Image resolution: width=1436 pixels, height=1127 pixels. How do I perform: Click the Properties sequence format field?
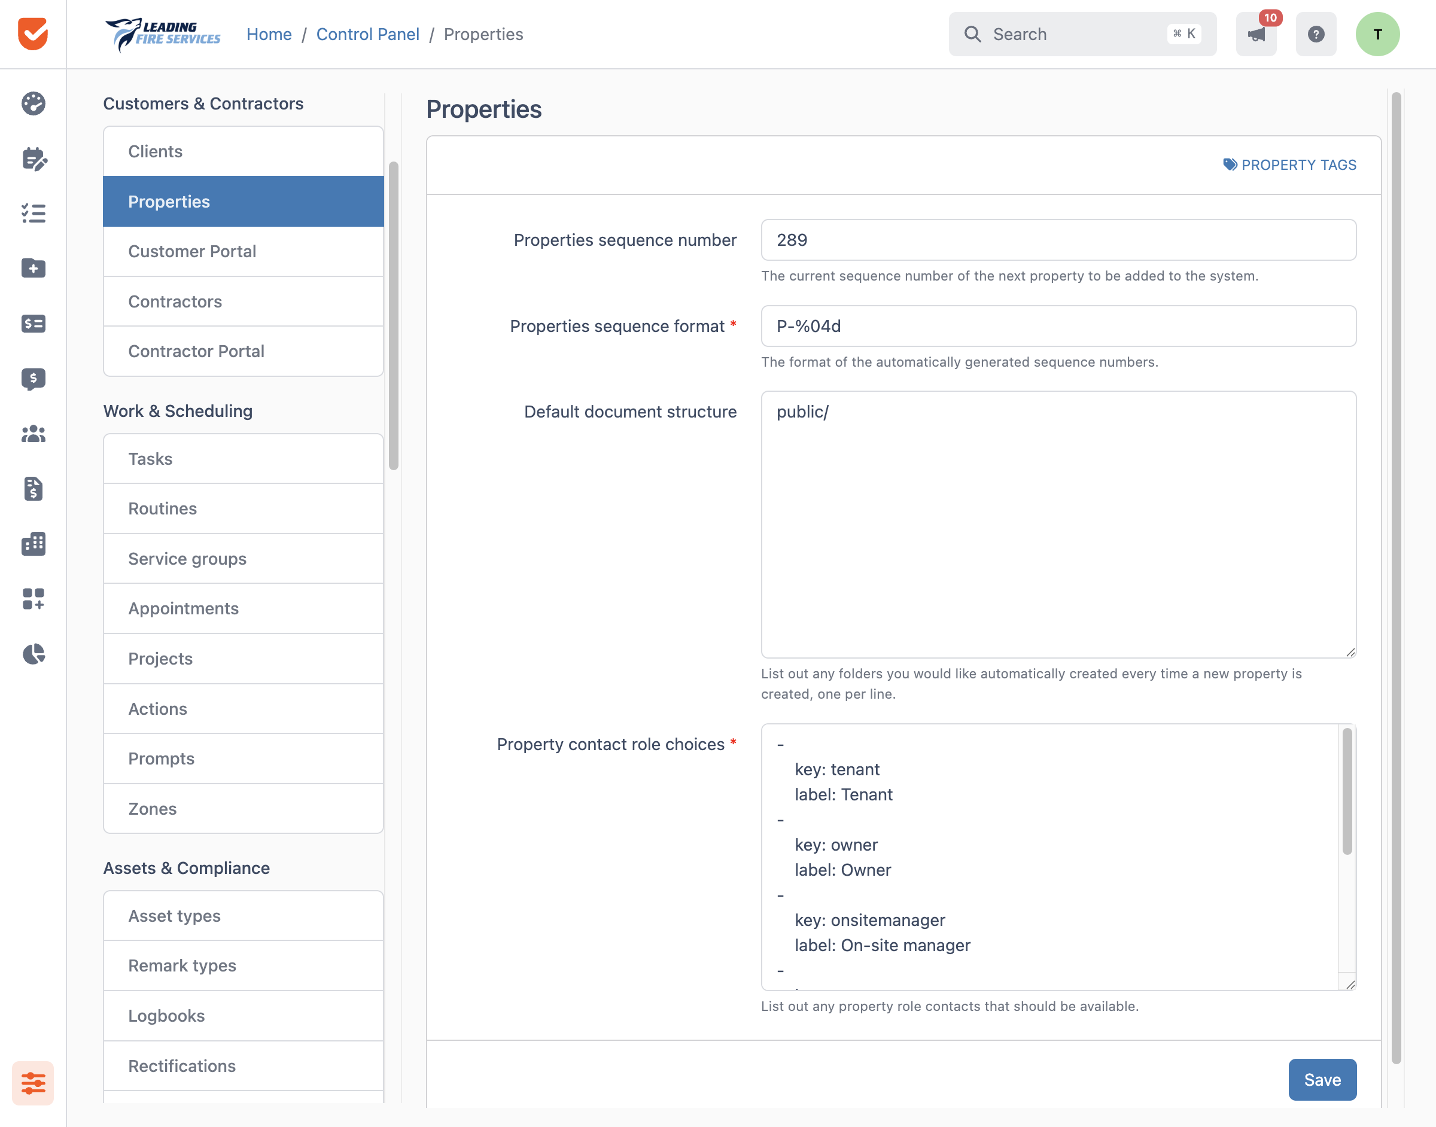tap(1058, 326)
